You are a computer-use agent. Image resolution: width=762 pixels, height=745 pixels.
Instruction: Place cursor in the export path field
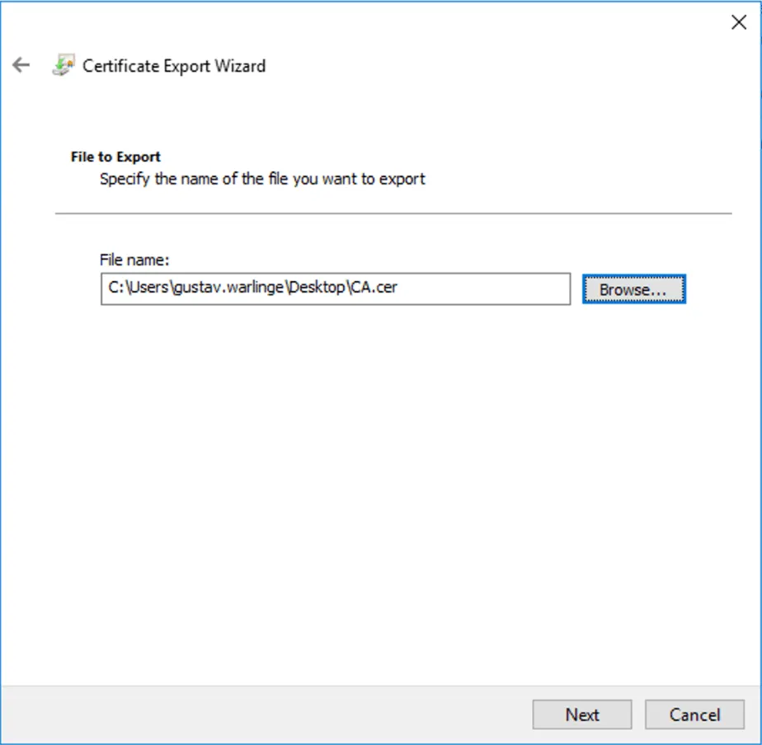pos(334,288)
